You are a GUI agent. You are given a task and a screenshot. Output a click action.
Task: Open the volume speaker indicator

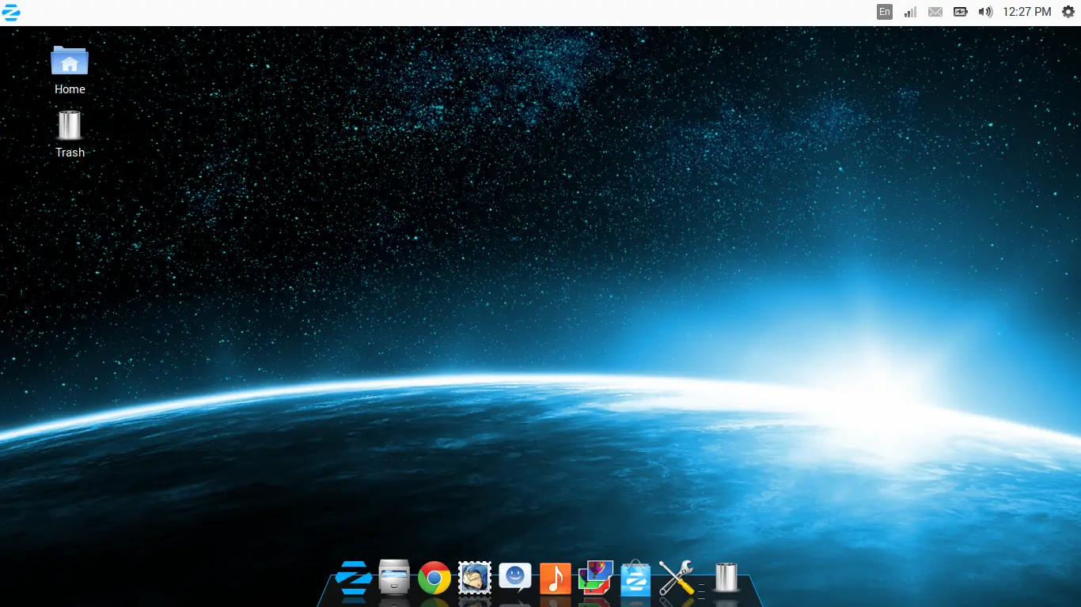pyautogui.click(x=985, y=12)
